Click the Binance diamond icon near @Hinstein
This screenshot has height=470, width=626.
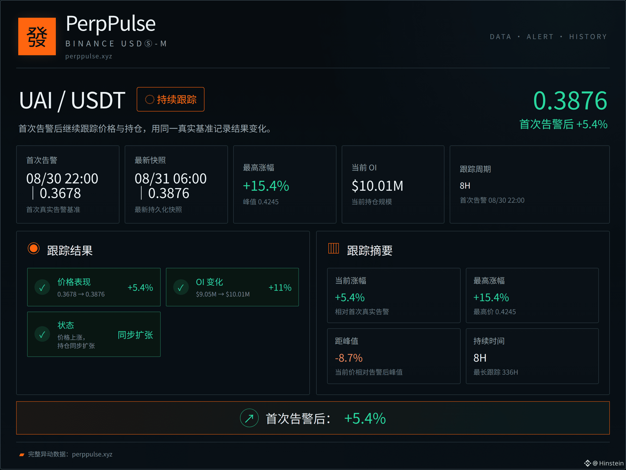[x=587, y=463]
